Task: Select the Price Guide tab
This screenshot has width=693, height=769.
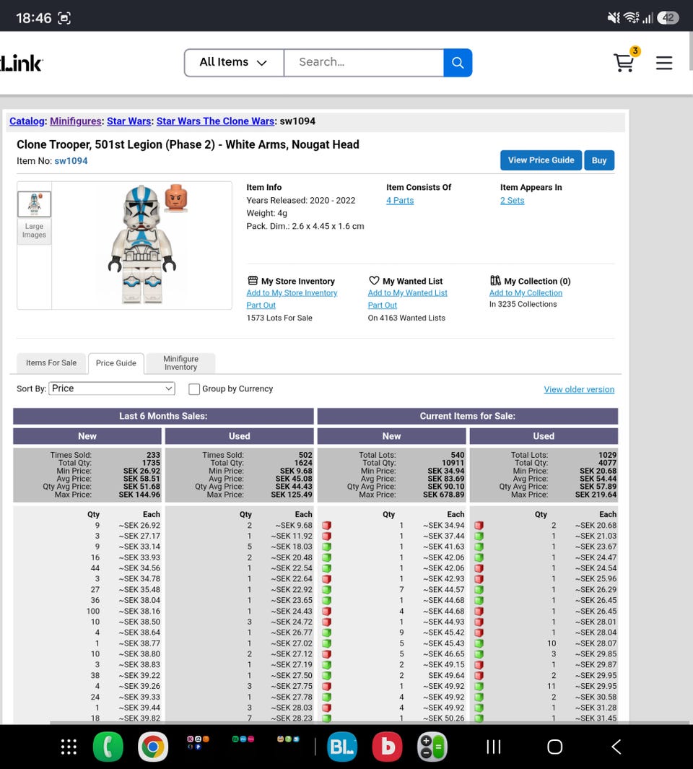Action: coord(116,363)
